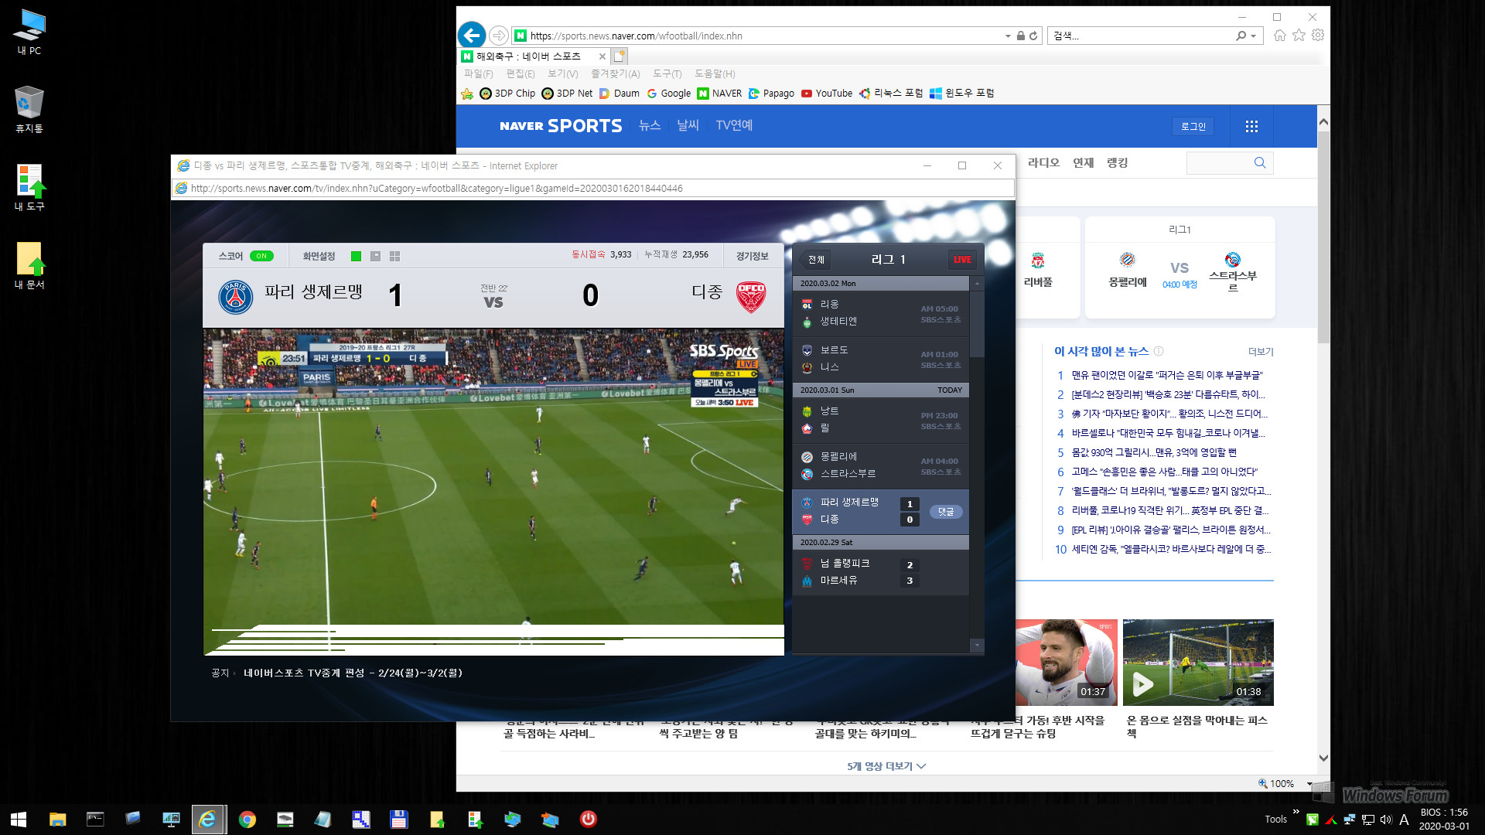Select the picture-in-picture layout icon
Image resolution: width=1485 pixels, height=835 pixels.
tap(375, 256)
